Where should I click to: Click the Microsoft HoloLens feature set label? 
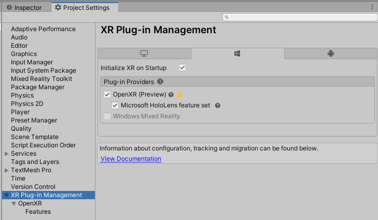point(165,105)
